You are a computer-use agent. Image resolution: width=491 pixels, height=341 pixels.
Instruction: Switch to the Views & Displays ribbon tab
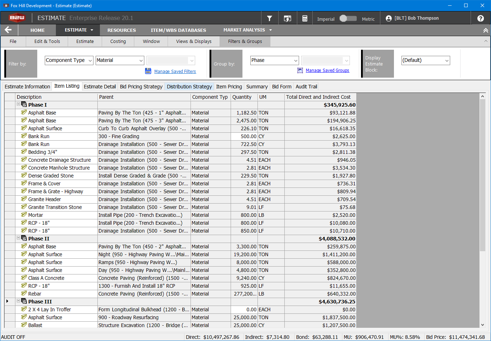tap(194, 42)
